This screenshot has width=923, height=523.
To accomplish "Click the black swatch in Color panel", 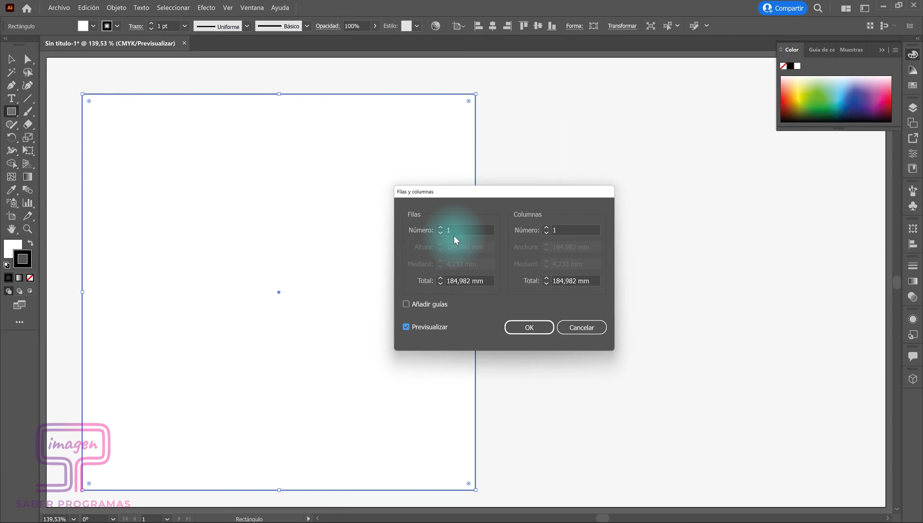I will pyautogui.click(x=791, y=66).
